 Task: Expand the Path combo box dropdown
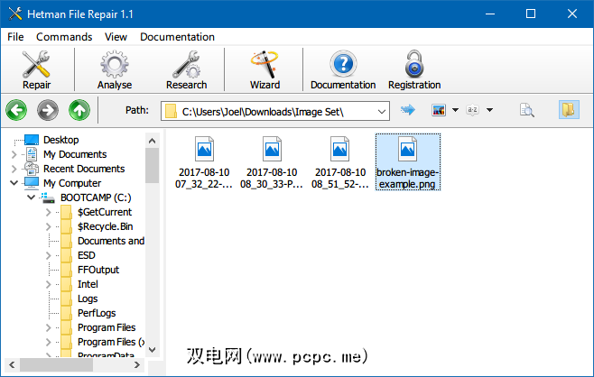[382, 112]
